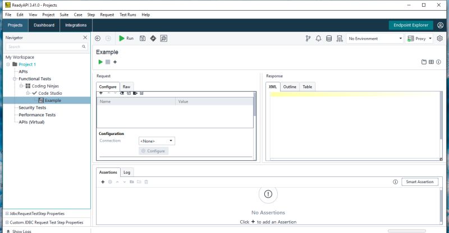Image resolution: width=449 pixels, height=233 pixels.
Task: Add an assertion with the plus icon
Action: tap(103, 182)
